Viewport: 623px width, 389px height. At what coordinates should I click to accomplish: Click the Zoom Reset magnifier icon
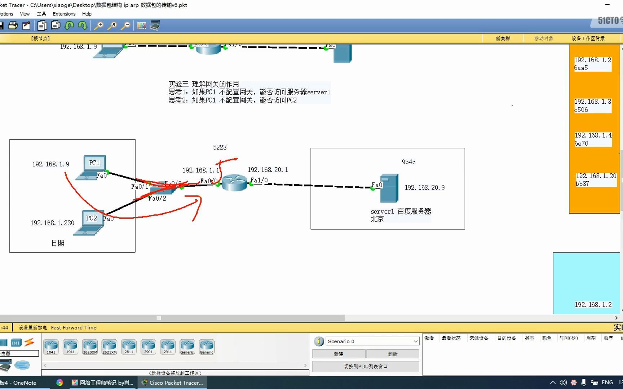click(112, 26)
